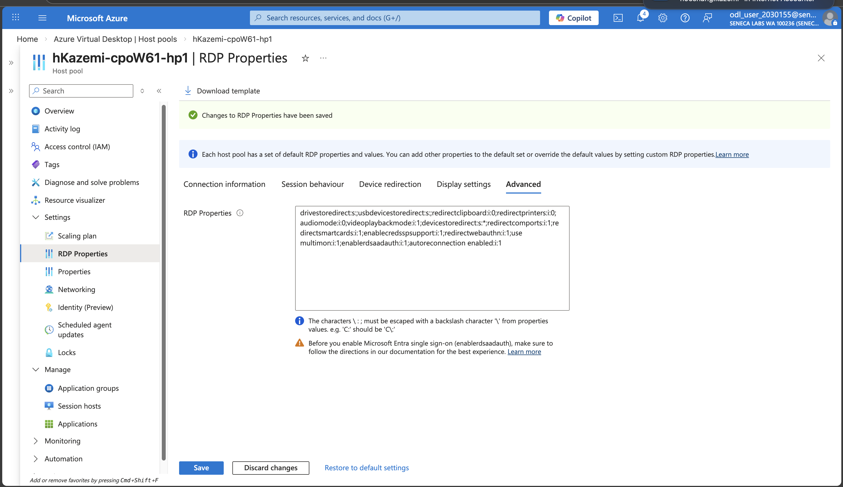Click the Microsoft Azure home title
Screen dimensions: 843x487
coord(97,18)
